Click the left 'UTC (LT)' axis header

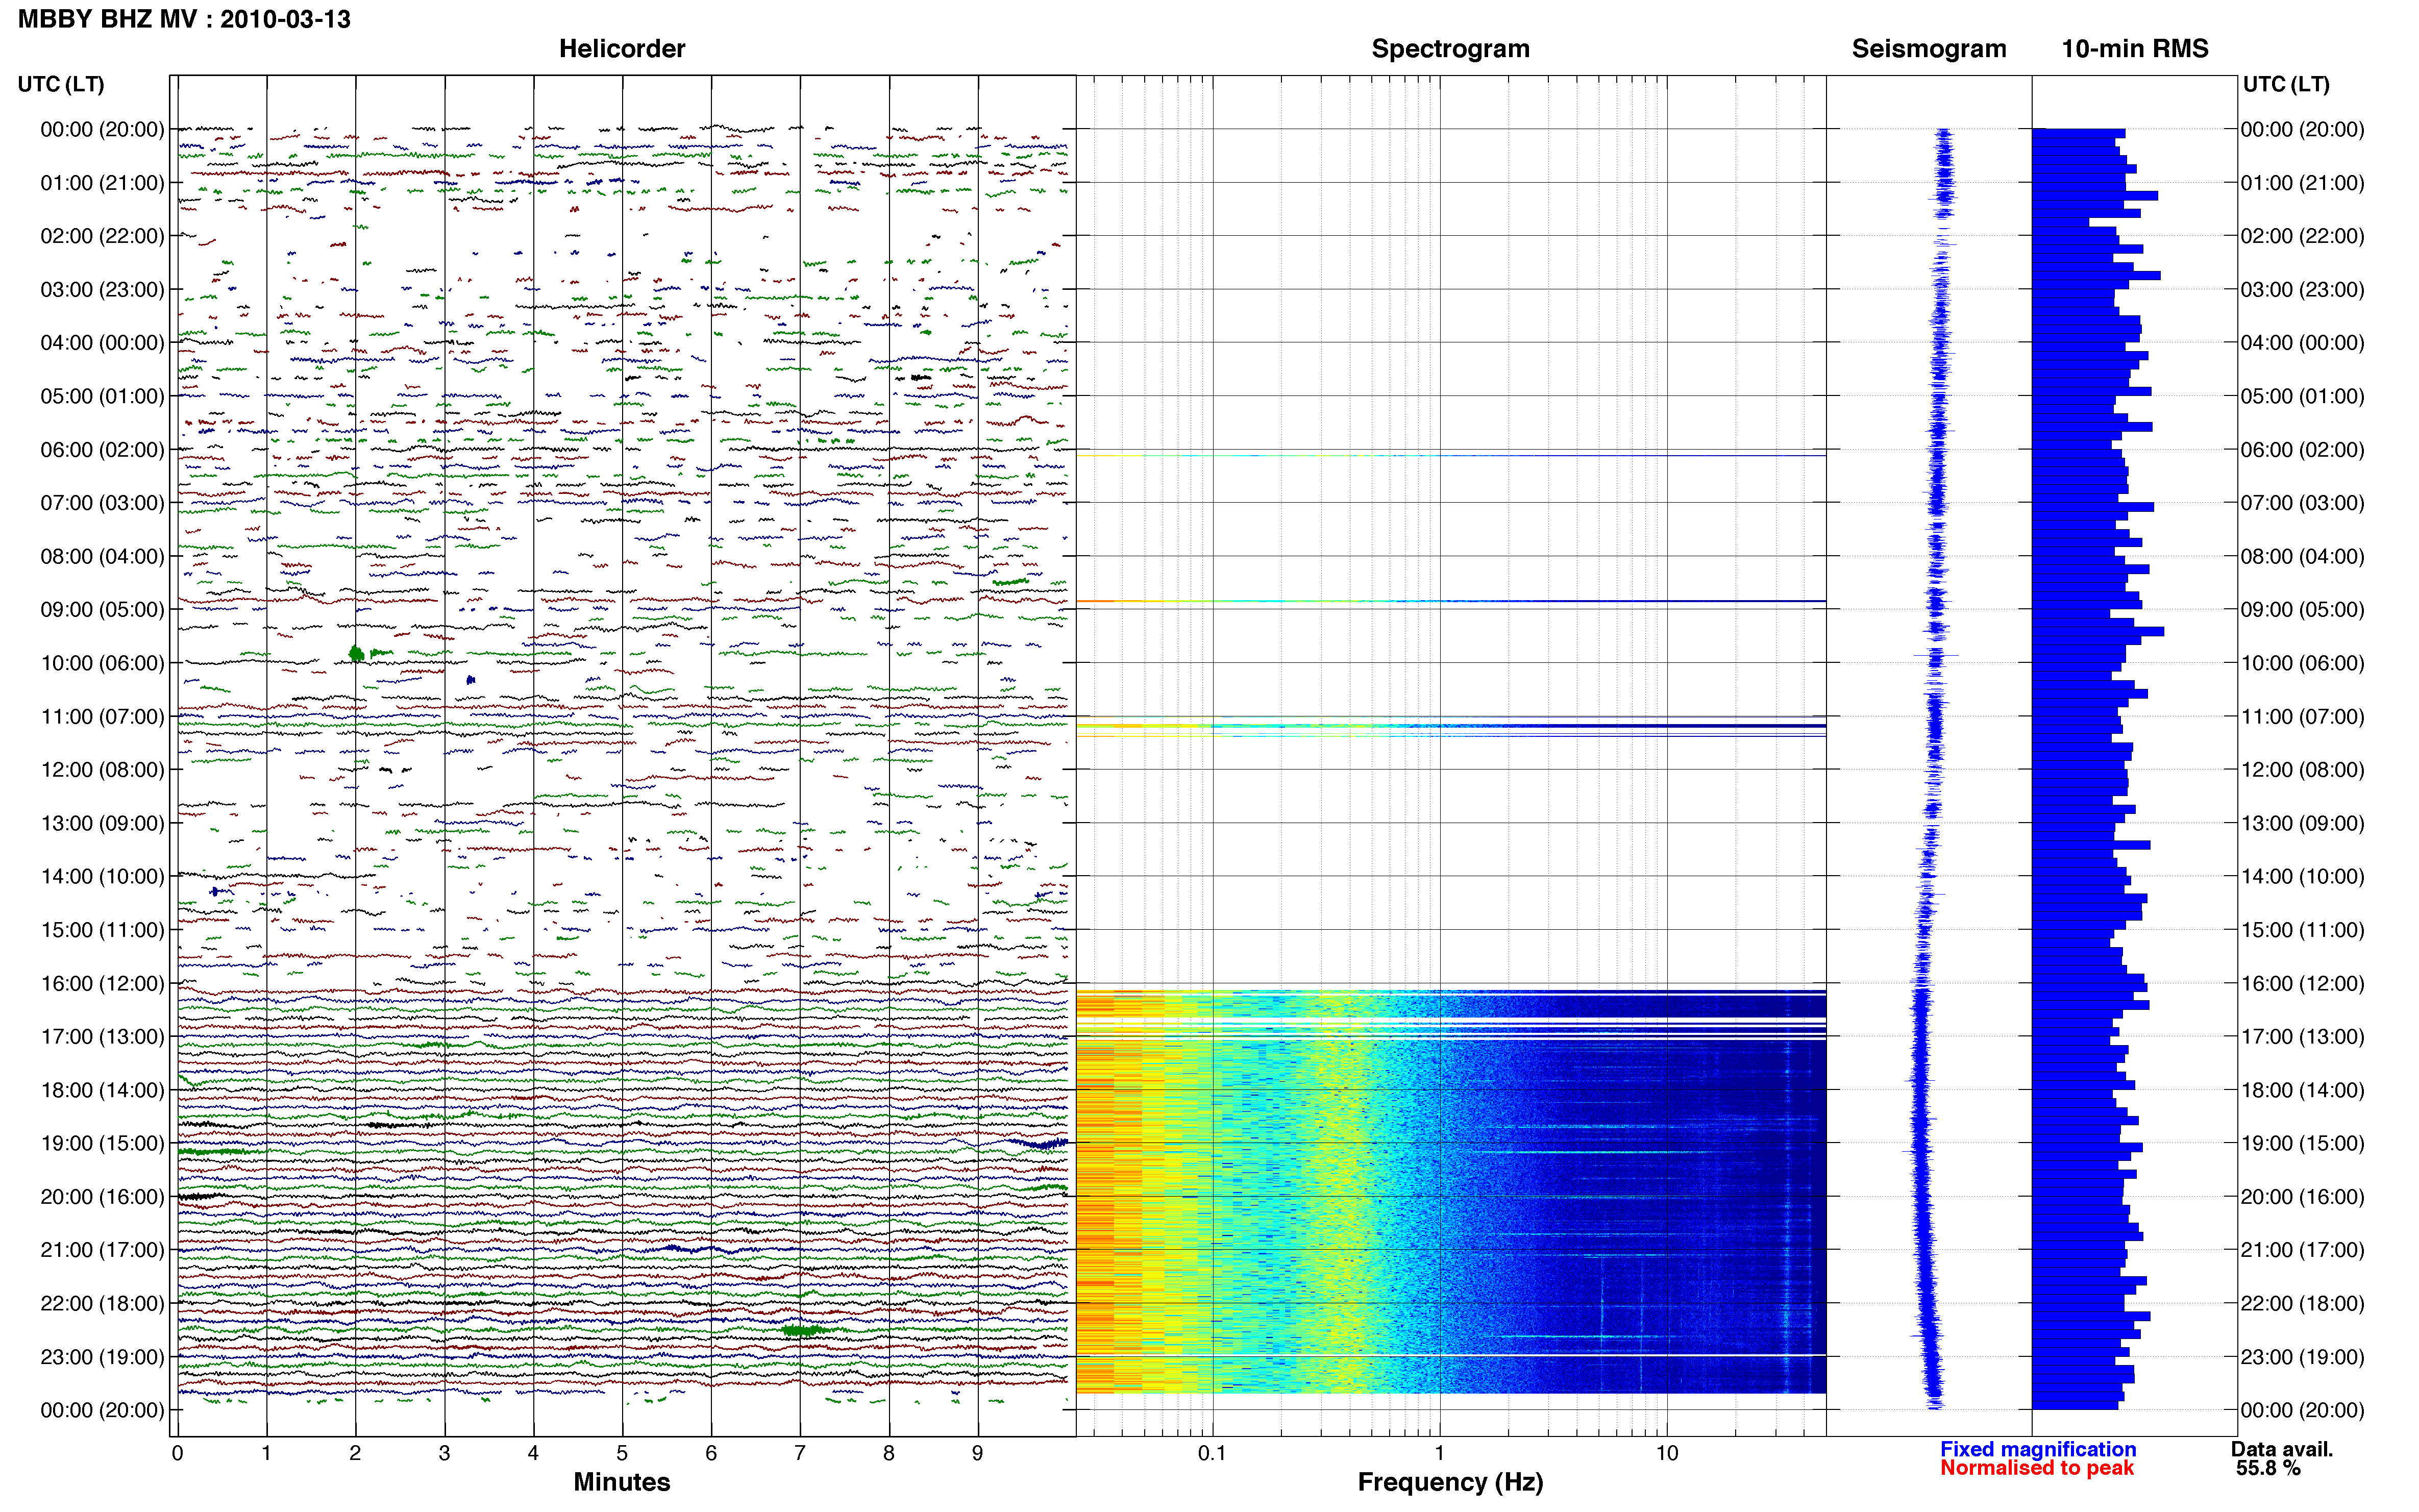tap(61, 84)
